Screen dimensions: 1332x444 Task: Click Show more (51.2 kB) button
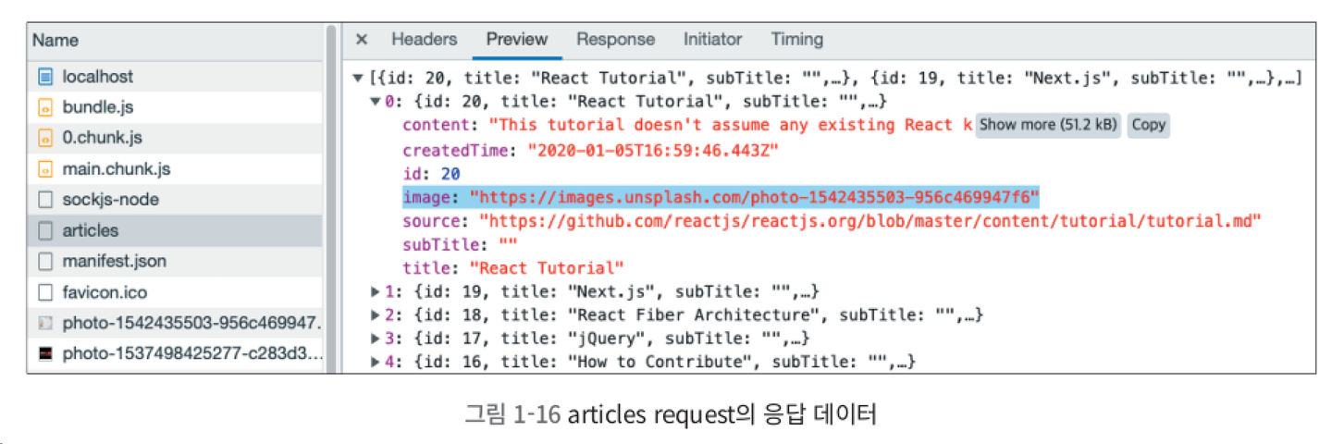tap(1048, 125)
